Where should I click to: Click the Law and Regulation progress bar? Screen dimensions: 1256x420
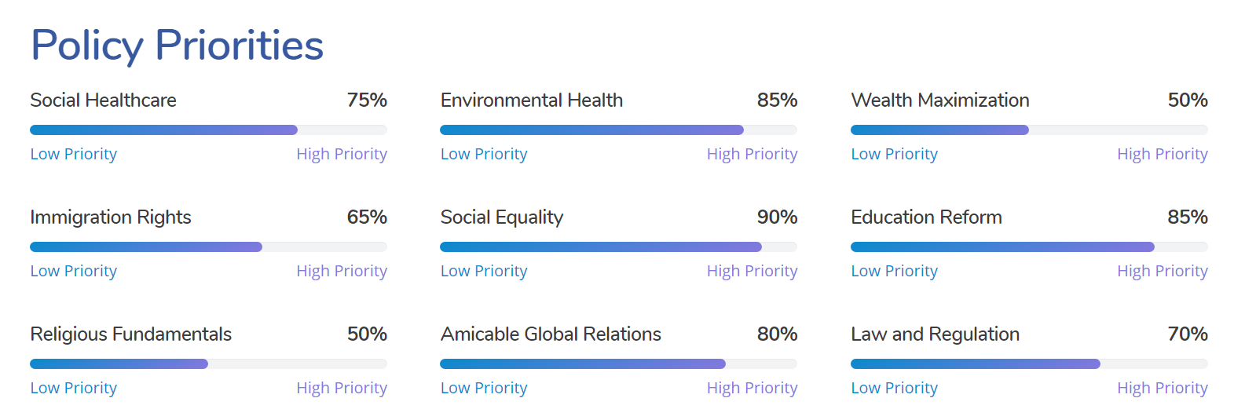click(1029, 363)
